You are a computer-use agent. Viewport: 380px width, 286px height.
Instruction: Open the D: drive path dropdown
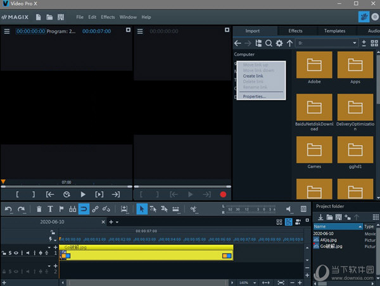tap(354, 43)
